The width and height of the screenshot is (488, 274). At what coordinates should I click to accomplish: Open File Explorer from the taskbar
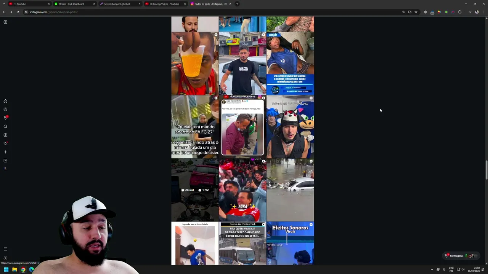(x=14, y=269)
